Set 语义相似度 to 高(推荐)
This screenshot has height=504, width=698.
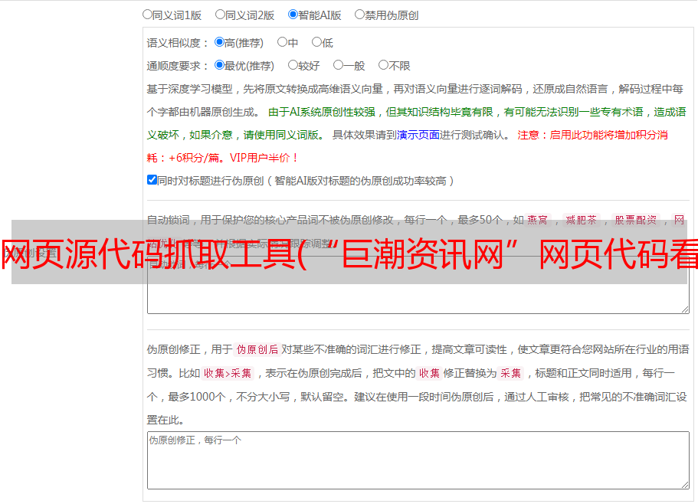(219, 42)
